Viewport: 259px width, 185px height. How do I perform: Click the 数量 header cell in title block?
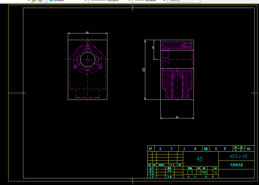206,149
